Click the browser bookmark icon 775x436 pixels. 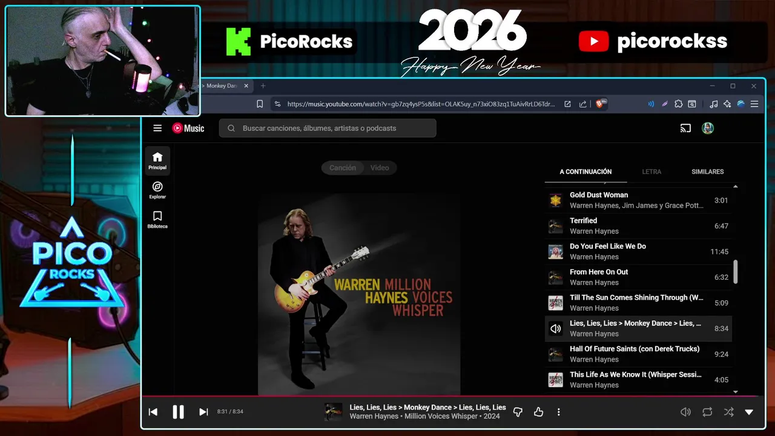tap(260, 104)
